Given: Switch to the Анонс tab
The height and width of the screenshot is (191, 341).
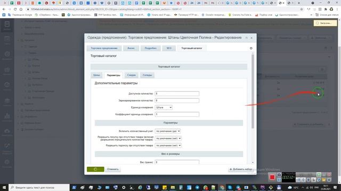Looking at the screenshot, I should tap(131, 48).
